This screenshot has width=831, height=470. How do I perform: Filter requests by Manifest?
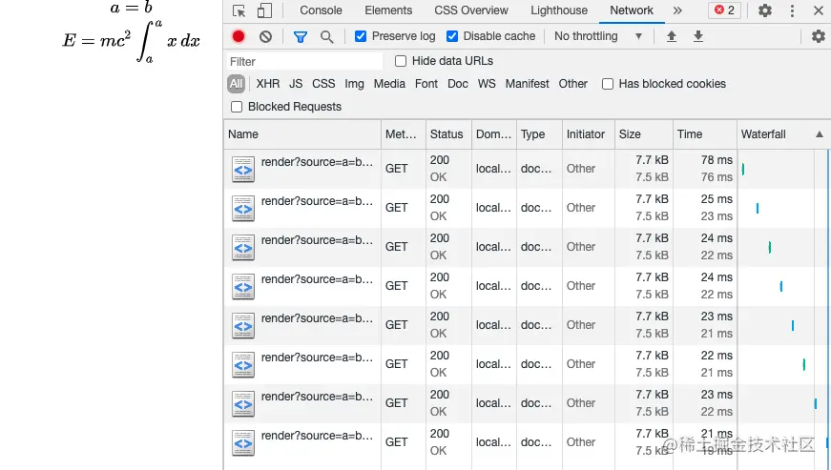click(x=527, y=84)
